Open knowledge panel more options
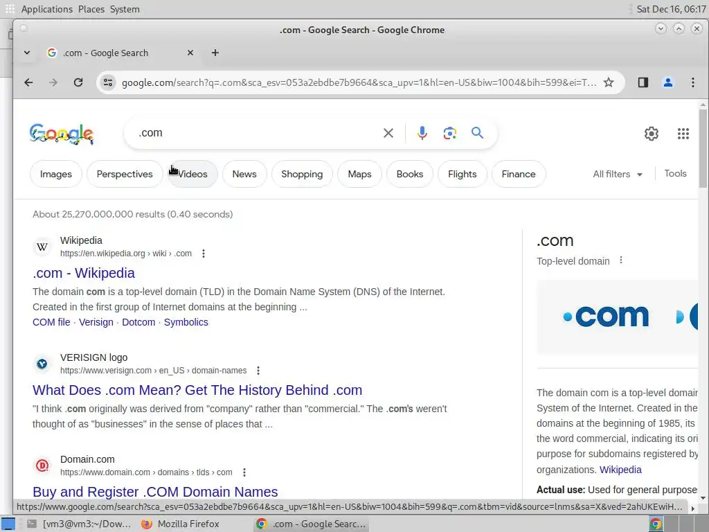Screen dimensions: 709x532 point(621,260)
